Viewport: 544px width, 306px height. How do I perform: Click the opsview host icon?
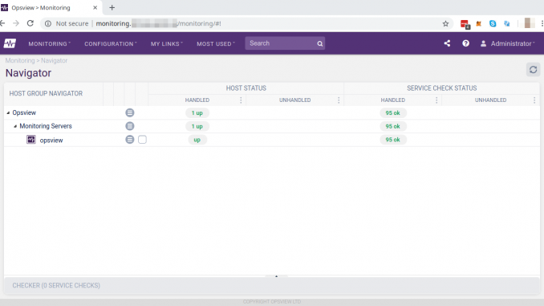pyautogui.click(x=31, y=140)
